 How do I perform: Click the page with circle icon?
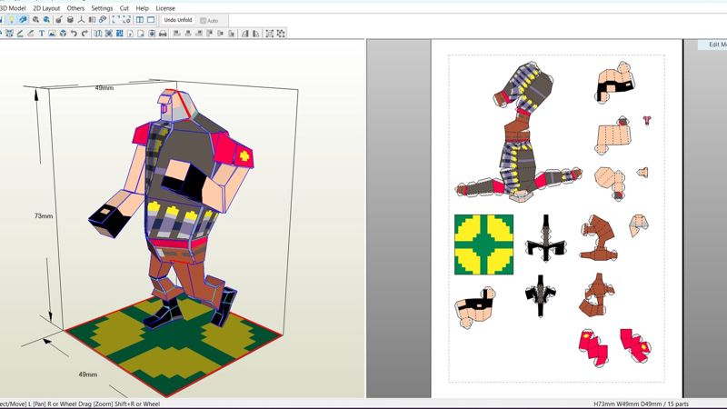pyautogui.click(x=152, y=34)
